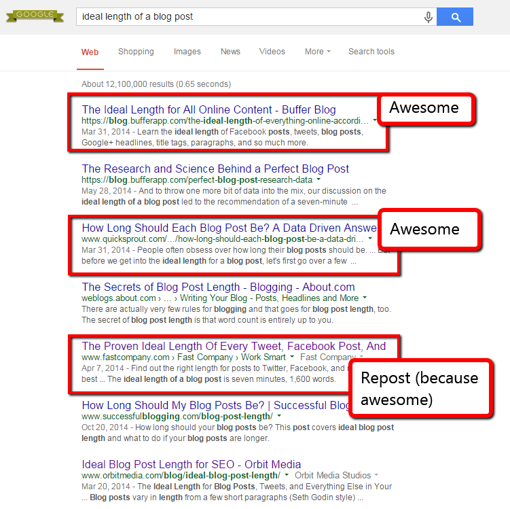Expand the More dropdown menu

pos(317,52)
